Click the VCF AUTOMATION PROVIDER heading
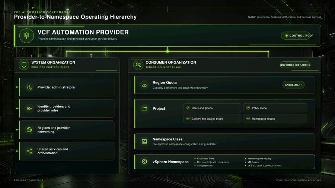Viewport: 335px width, 188px height. 83,32
